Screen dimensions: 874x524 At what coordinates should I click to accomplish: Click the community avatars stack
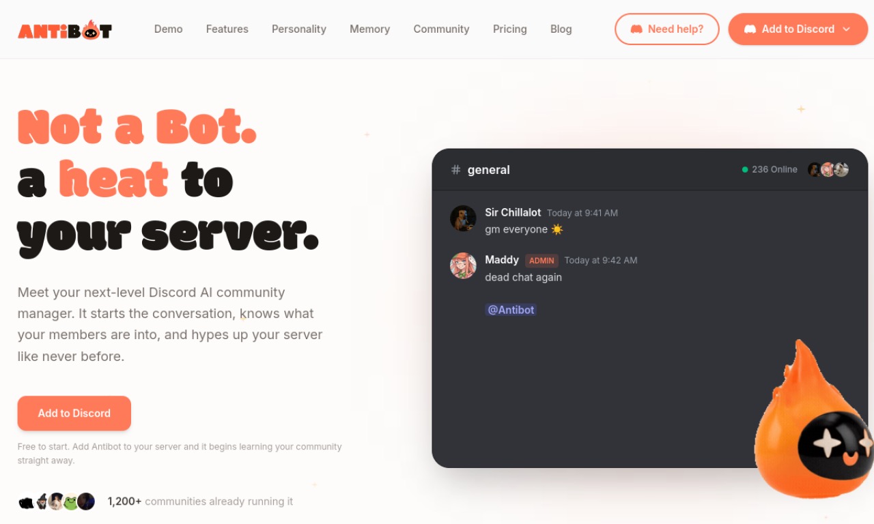coord(57,501)
